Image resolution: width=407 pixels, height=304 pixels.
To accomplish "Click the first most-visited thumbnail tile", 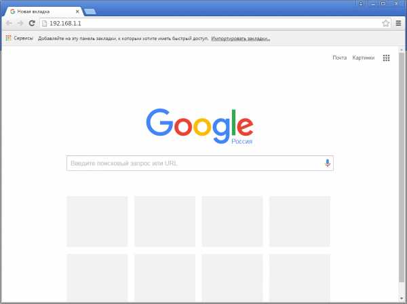I will 97,221.
